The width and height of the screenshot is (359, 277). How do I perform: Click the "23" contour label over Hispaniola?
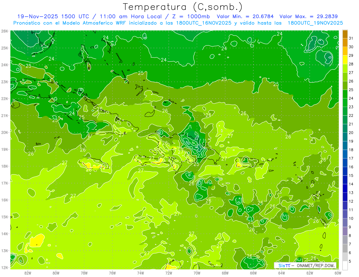pos(200,156)
